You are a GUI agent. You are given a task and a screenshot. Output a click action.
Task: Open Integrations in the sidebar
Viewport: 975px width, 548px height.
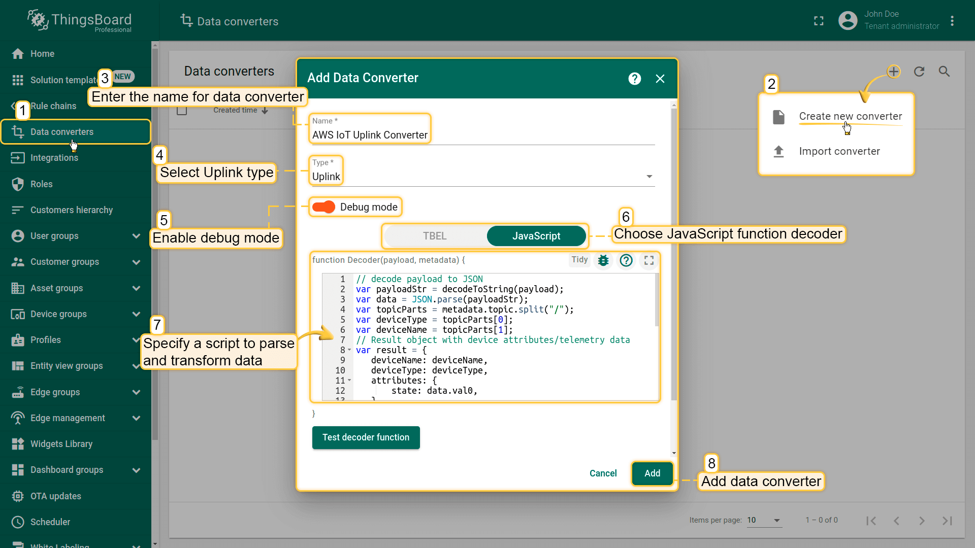(54, 158)
